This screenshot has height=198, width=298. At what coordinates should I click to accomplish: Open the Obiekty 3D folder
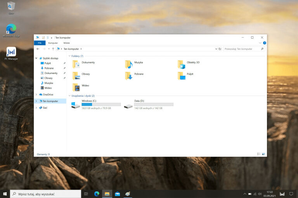click(189, 64)
